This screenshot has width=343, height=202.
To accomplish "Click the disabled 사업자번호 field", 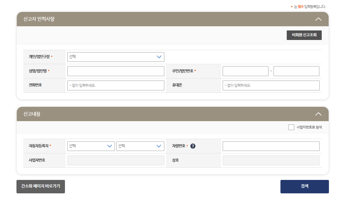I will click(x=116, y=160).
